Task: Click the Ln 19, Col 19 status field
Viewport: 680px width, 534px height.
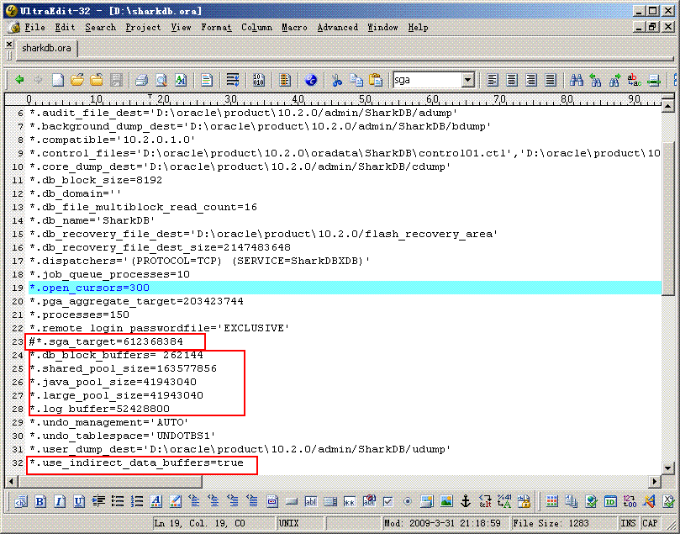Action: pyautogui.click(x=198, y=523)
